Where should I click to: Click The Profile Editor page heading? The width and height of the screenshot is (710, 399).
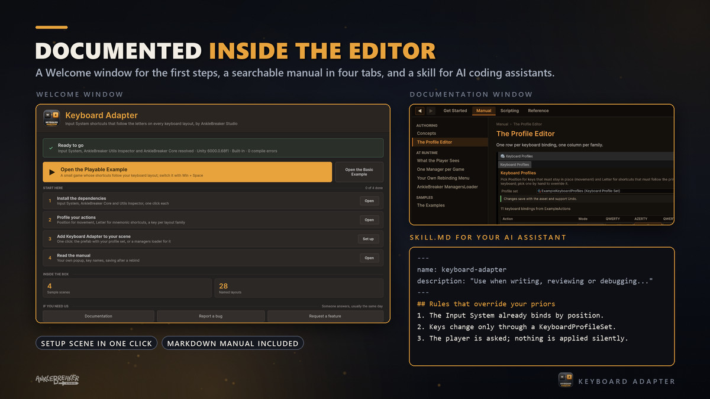tap(525, 134)
